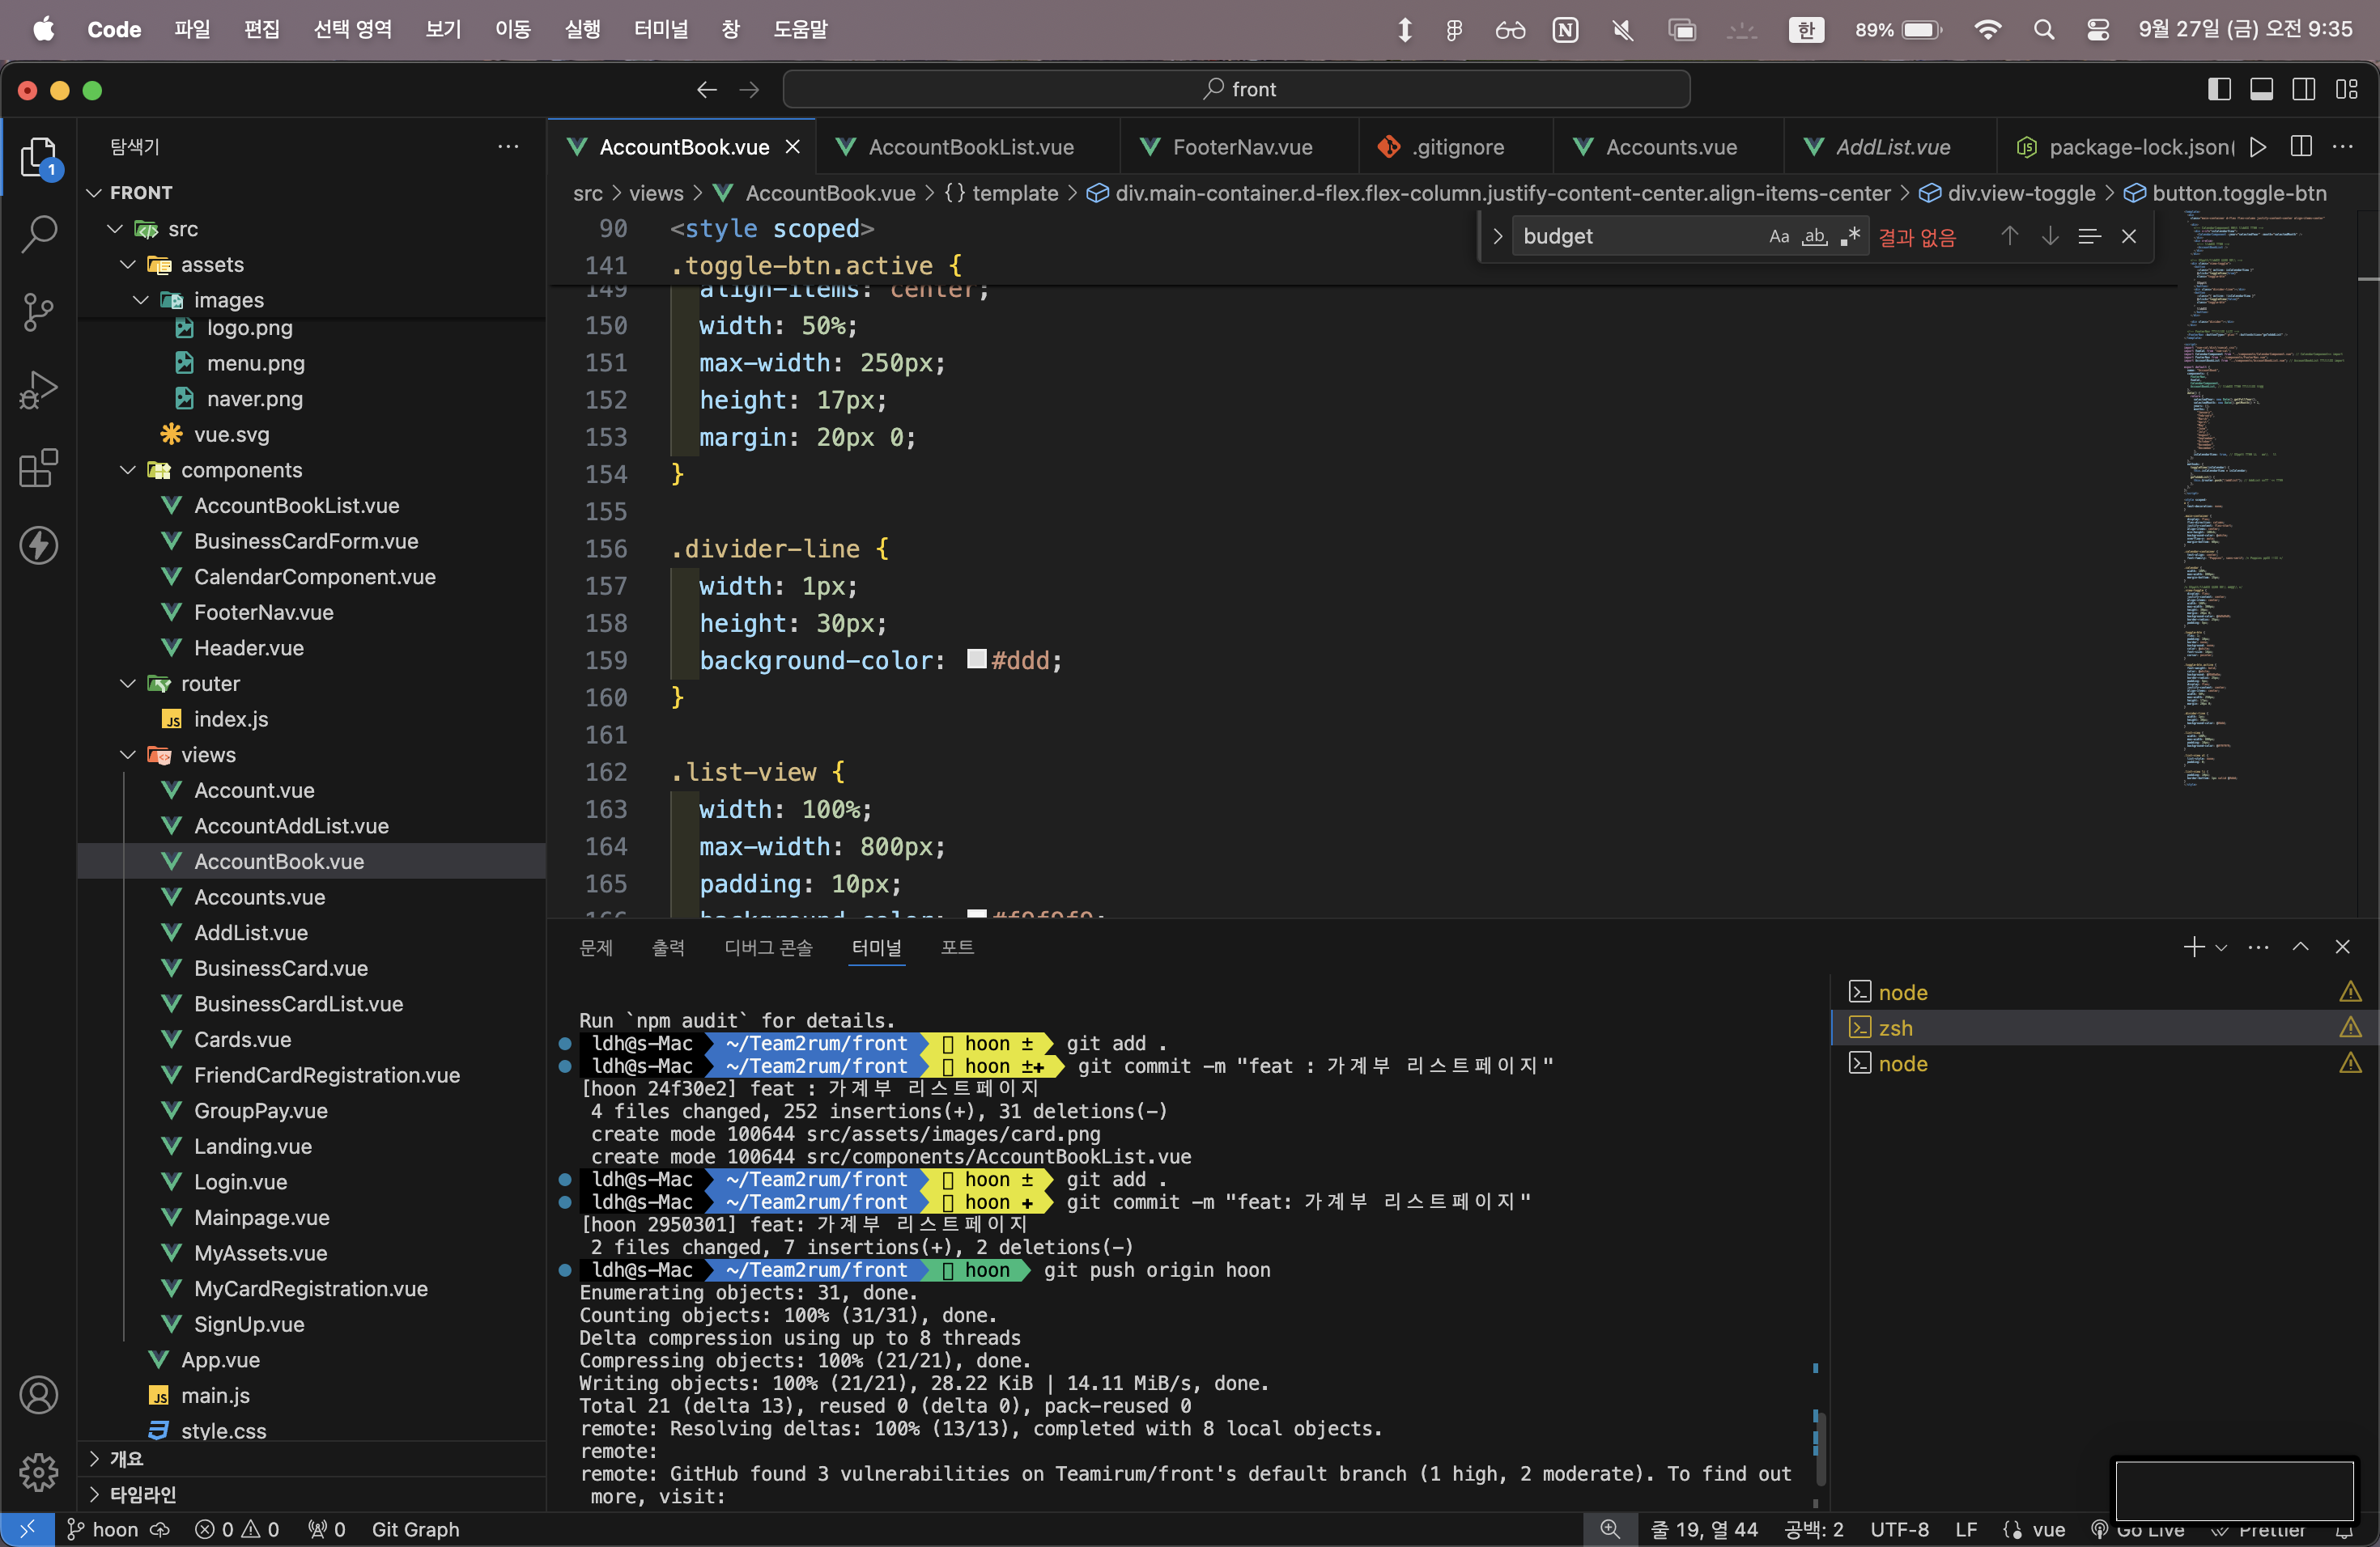This screenshot has height=1547, width=2380.
Task: Open Run and Debug view icon
Action: (x=38, y=390)
